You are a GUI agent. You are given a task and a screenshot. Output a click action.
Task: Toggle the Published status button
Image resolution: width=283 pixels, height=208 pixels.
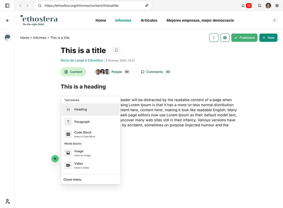[x=244, y=38]
